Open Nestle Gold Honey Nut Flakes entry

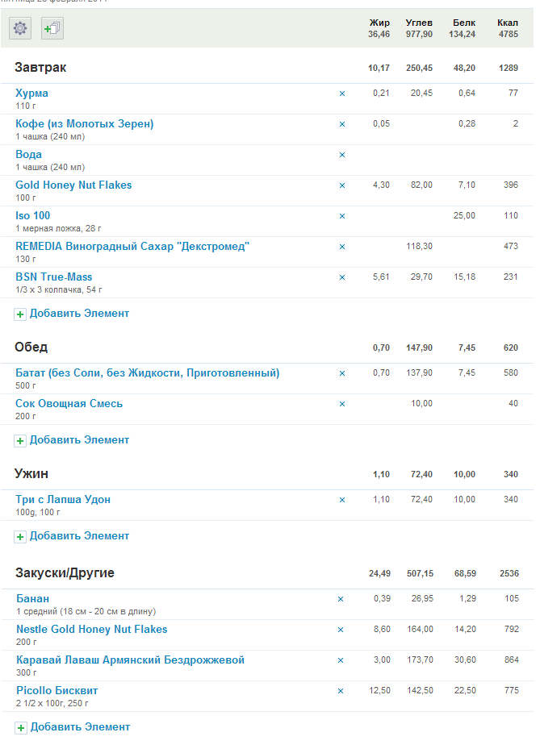[x=92, y=630]
